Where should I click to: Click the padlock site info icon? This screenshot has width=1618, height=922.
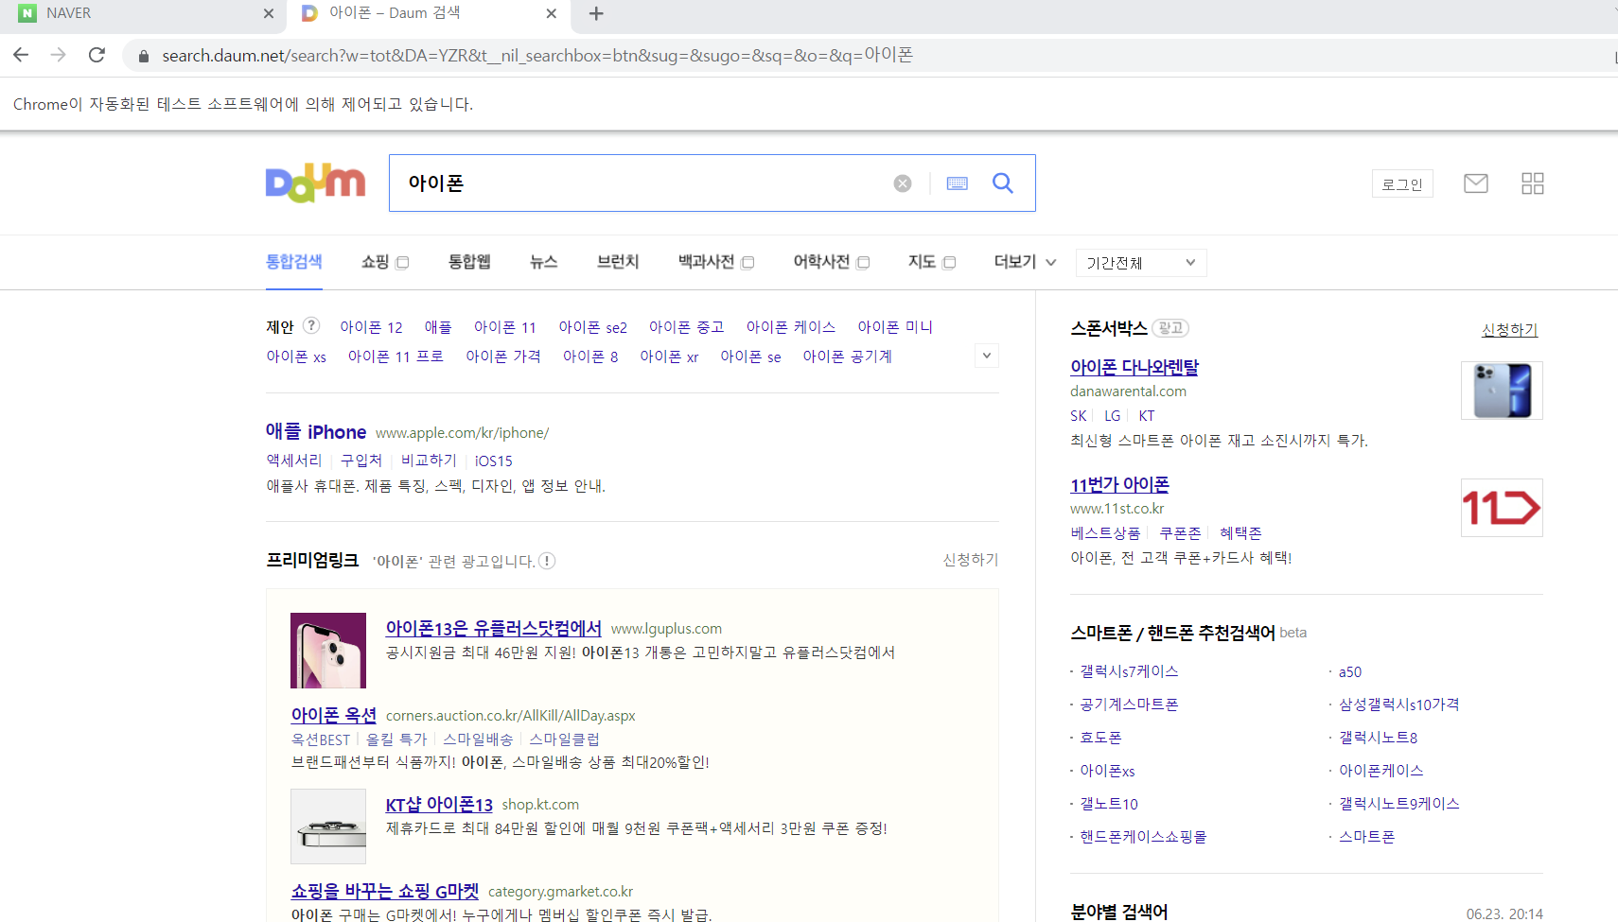144,56
